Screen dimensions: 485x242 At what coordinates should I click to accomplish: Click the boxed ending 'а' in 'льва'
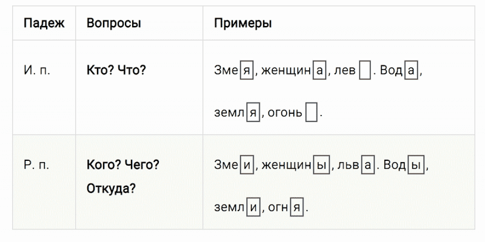[x=367, y=165]
